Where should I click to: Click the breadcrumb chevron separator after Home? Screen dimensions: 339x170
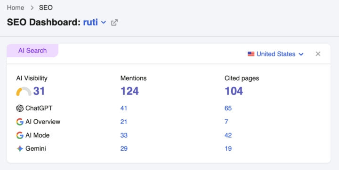(x=32, y=8)
